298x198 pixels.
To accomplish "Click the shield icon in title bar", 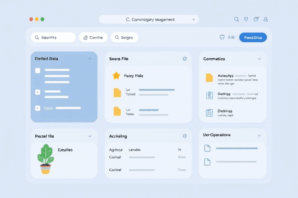I will tap(246, 19).
